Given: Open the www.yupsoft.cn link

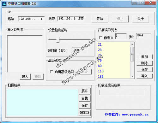Looking at the screenshot, I should click(x=135, y=114).
